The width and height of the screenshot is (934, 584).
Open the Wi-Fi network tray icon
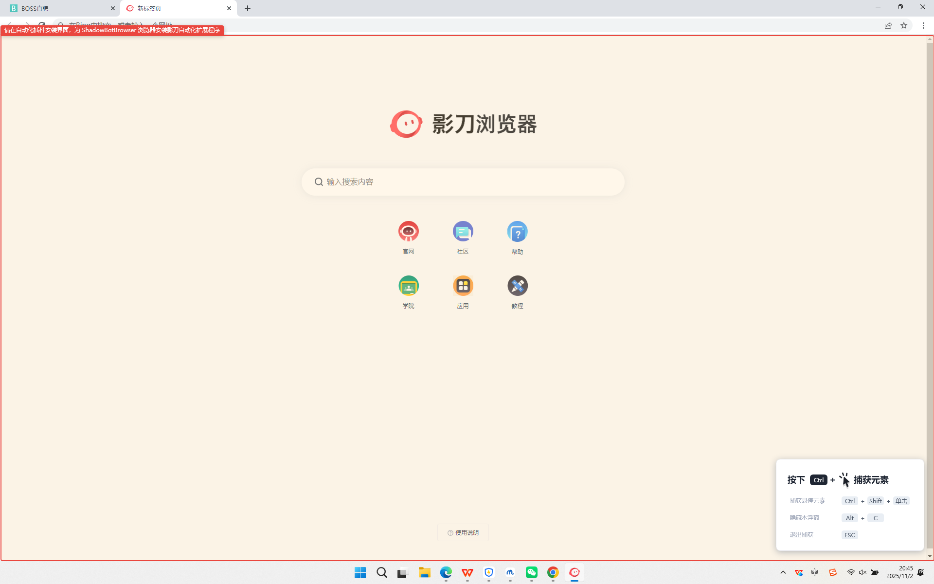[x=851, y=572]
